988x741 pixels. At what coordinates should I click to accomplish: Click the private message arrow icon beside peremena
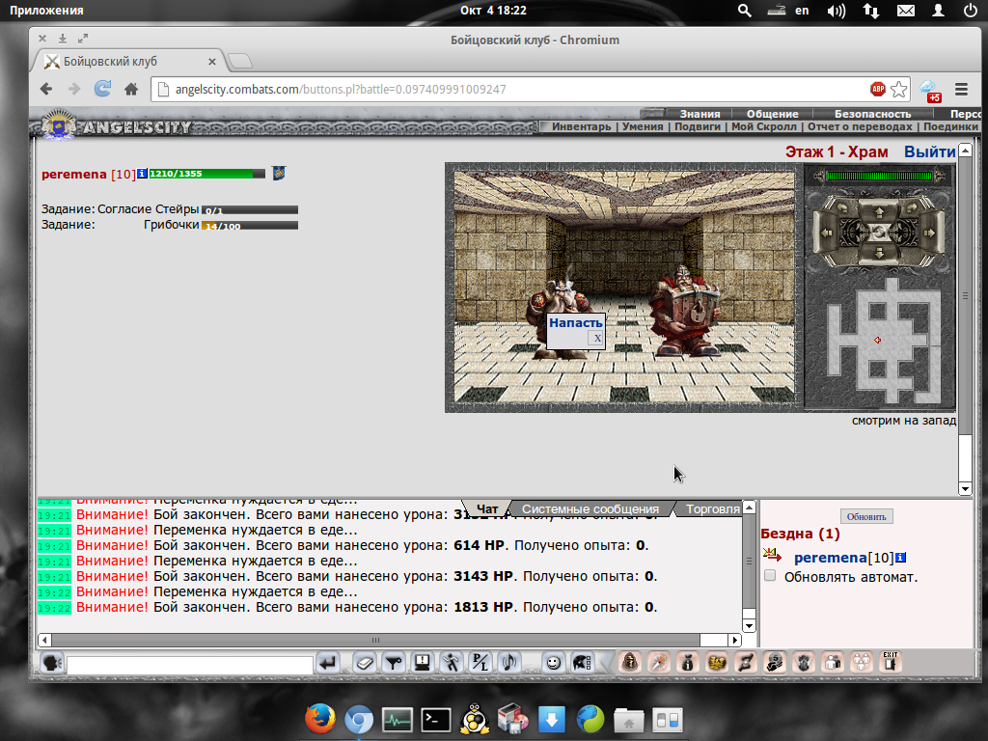[x=772, y=556]
